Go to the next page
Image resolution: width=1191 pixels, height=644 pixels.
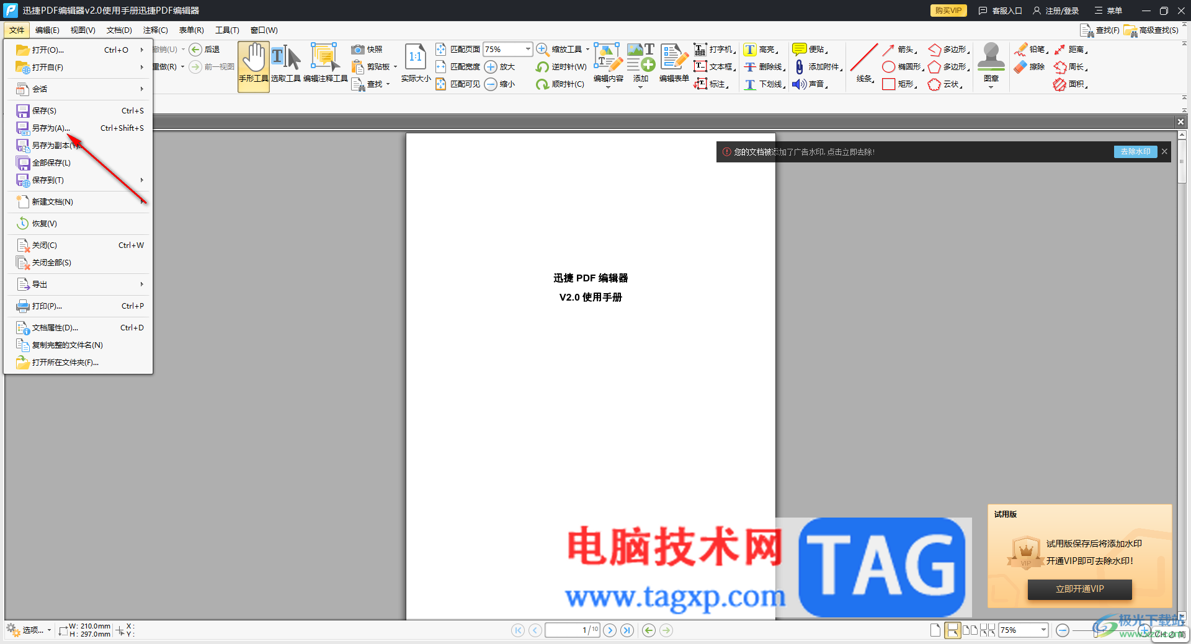(x=610, y=630)
